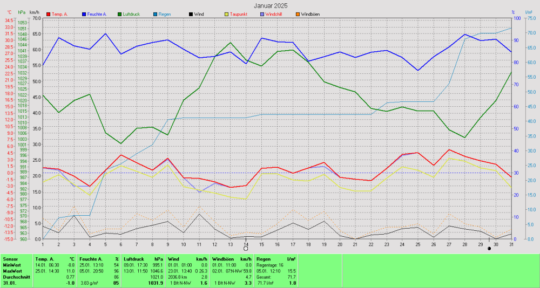The image size is (540, 288).
Task: Click the hPa axis unit label
Action: tap(22, 12)
